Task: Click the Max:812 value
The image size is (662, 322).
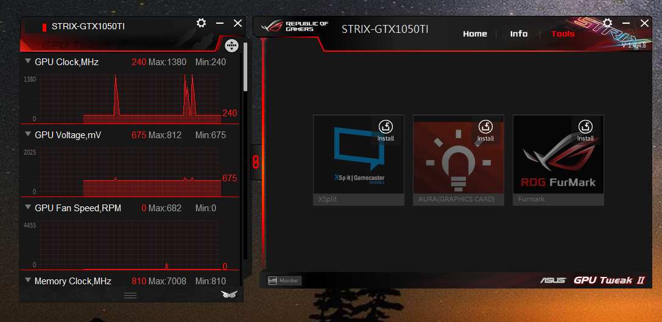Action: pyautogui.click(x=165, y=135)
